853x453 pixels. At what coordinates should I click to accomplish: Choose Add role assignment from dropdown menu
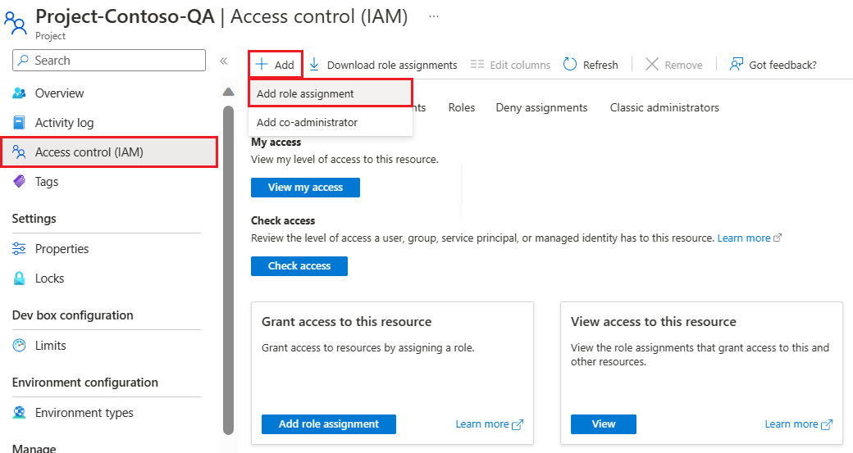click(x=331, y=93)
